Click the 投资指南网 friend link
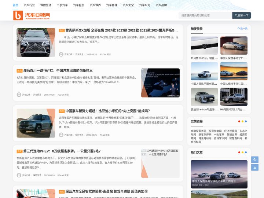Image resolution: width=264 pixels, height=198 pixels. point(215,131)
